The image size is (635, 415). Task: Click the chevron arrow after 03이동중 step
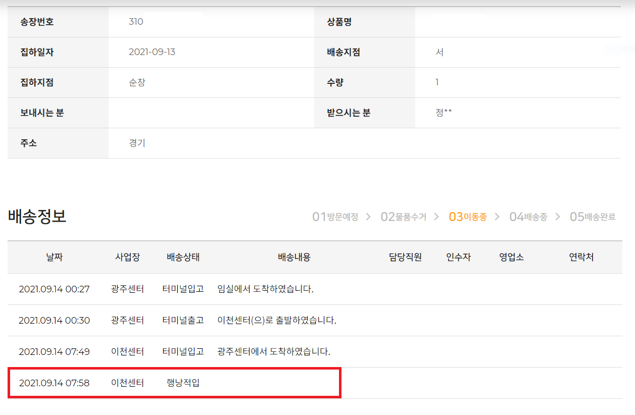tap(497, 217)
